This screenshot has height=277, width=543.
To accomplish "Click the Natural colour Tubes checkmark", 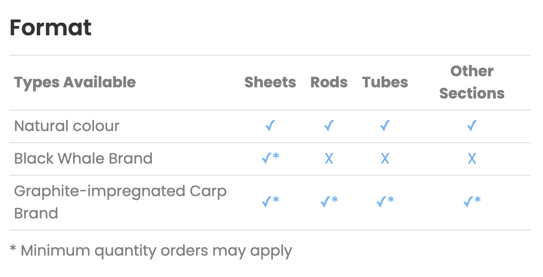I will click(385, 126).
